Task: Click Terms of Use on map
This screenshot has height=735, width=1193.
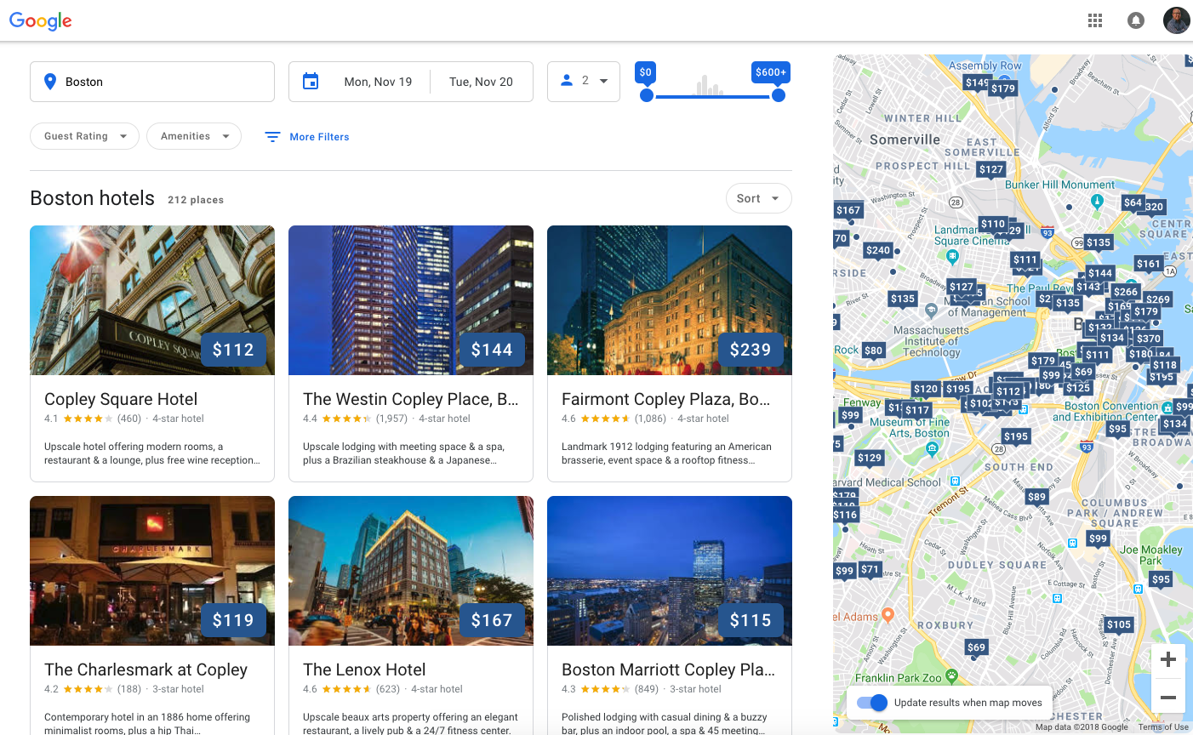Action: [1163, 727]
